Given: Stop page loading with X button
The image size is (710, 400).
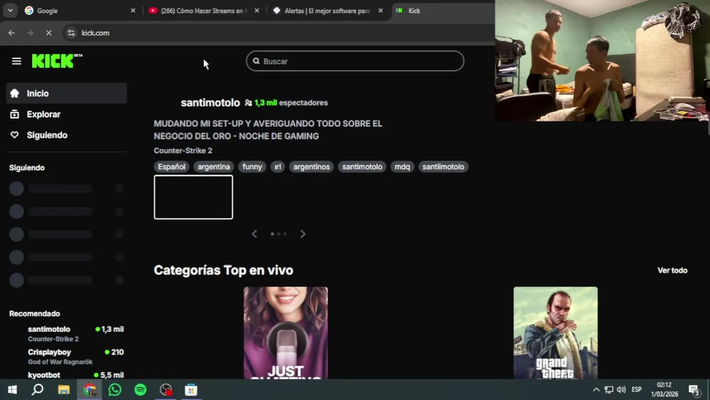Looking at the screenshot, I should [49, 33].
